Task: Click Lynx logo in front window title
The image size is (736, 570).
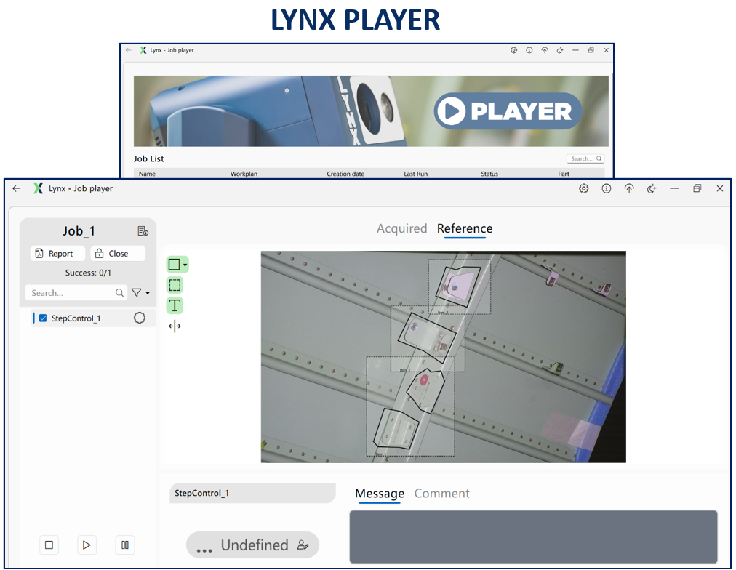Action: 38,188
